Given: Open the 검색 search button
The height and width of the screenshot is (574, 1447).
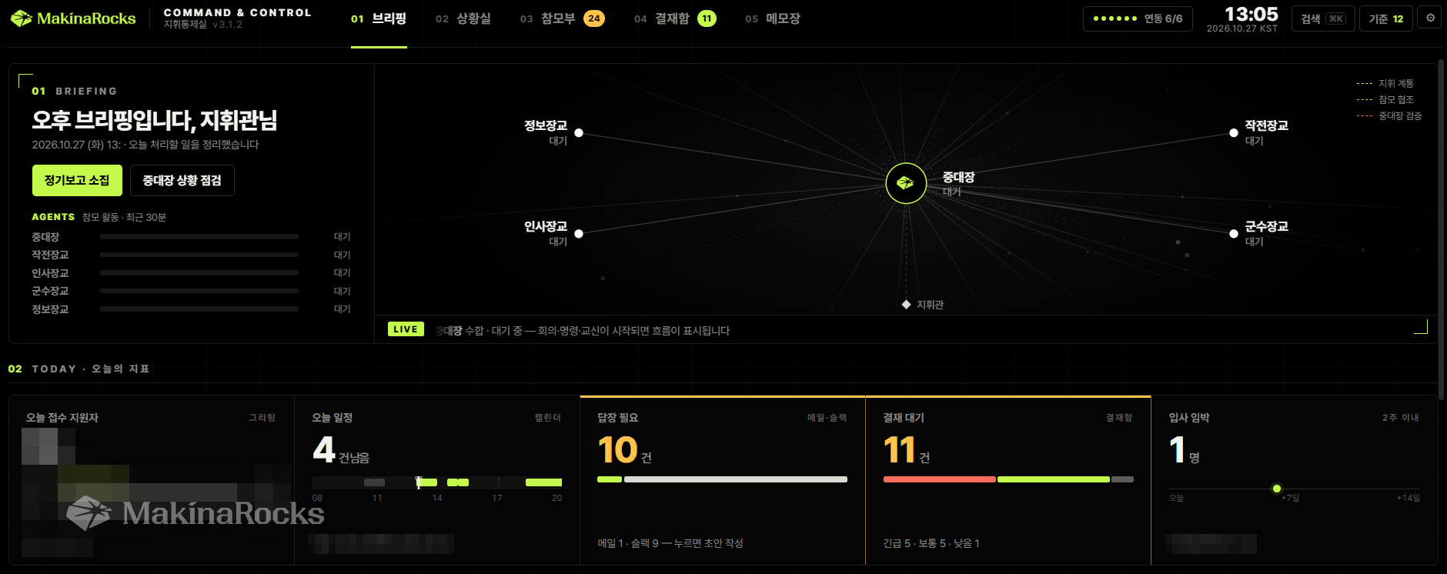Looking at the screenshot, I should coord(1322,18).
